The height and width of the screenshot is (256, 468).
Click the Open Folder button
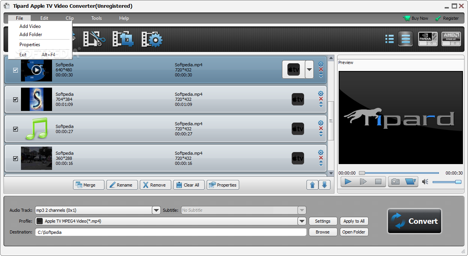click(354, 232)
